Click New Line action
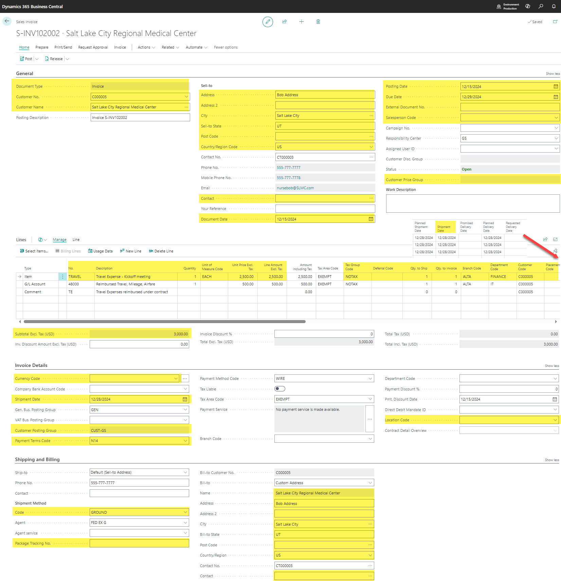Screen dimensions: 561x581 coord(130,251)
